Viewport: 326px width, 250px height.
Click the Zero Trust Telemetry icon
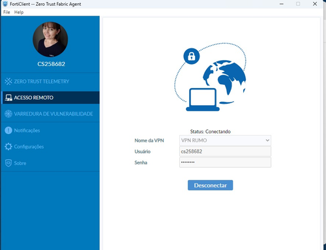point(8,82)
